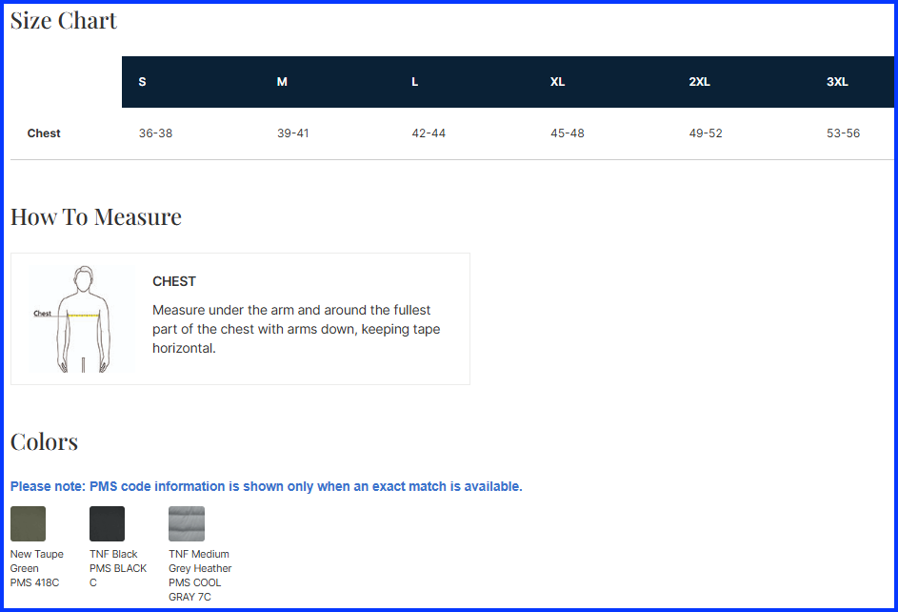Select the L size column header
Viewport: 898px width, 612px height.
415,82
